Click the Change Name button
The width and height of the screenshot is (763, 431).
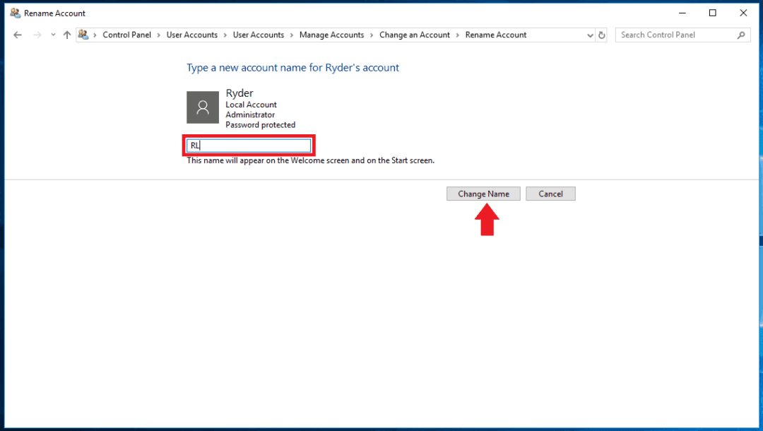coord(483,194)
